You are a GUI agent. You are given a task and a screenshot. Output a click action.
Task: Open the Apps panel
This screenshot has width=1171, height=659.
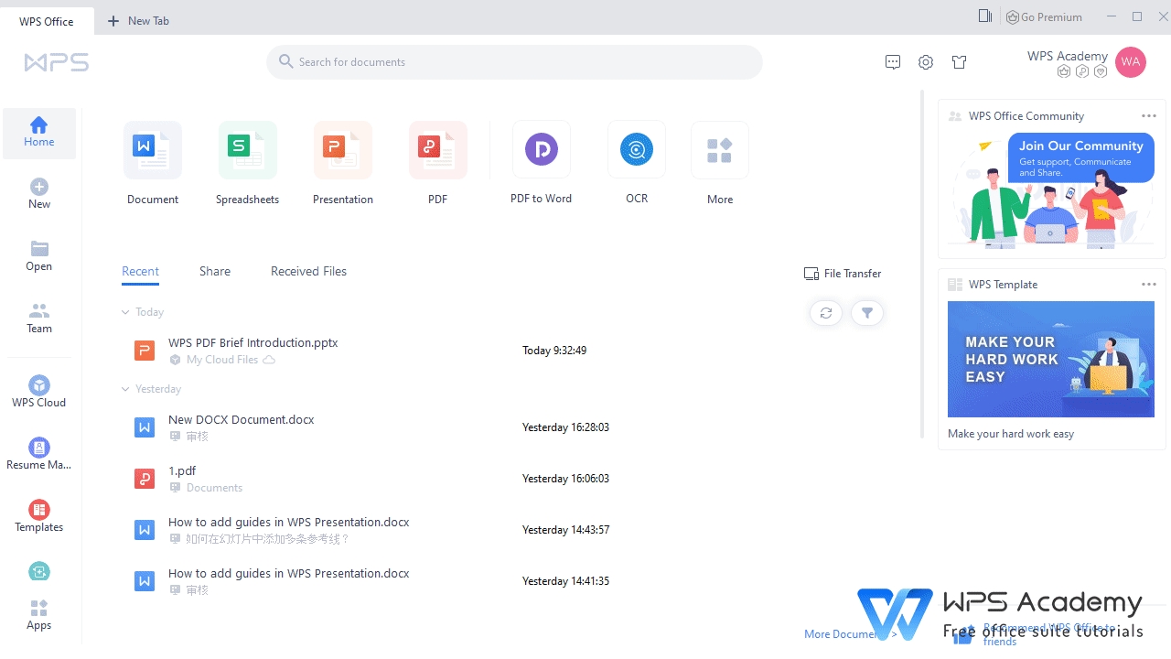click(38, 611)
